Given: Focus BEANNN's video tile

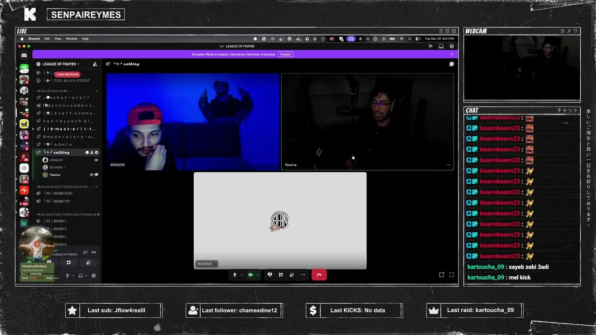Looking at the screenshot, I should [280, 221].
